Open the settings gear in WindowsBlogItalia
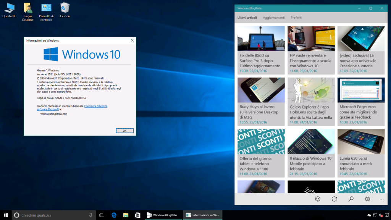Screen dimensions: 391x220 (367, 199)
